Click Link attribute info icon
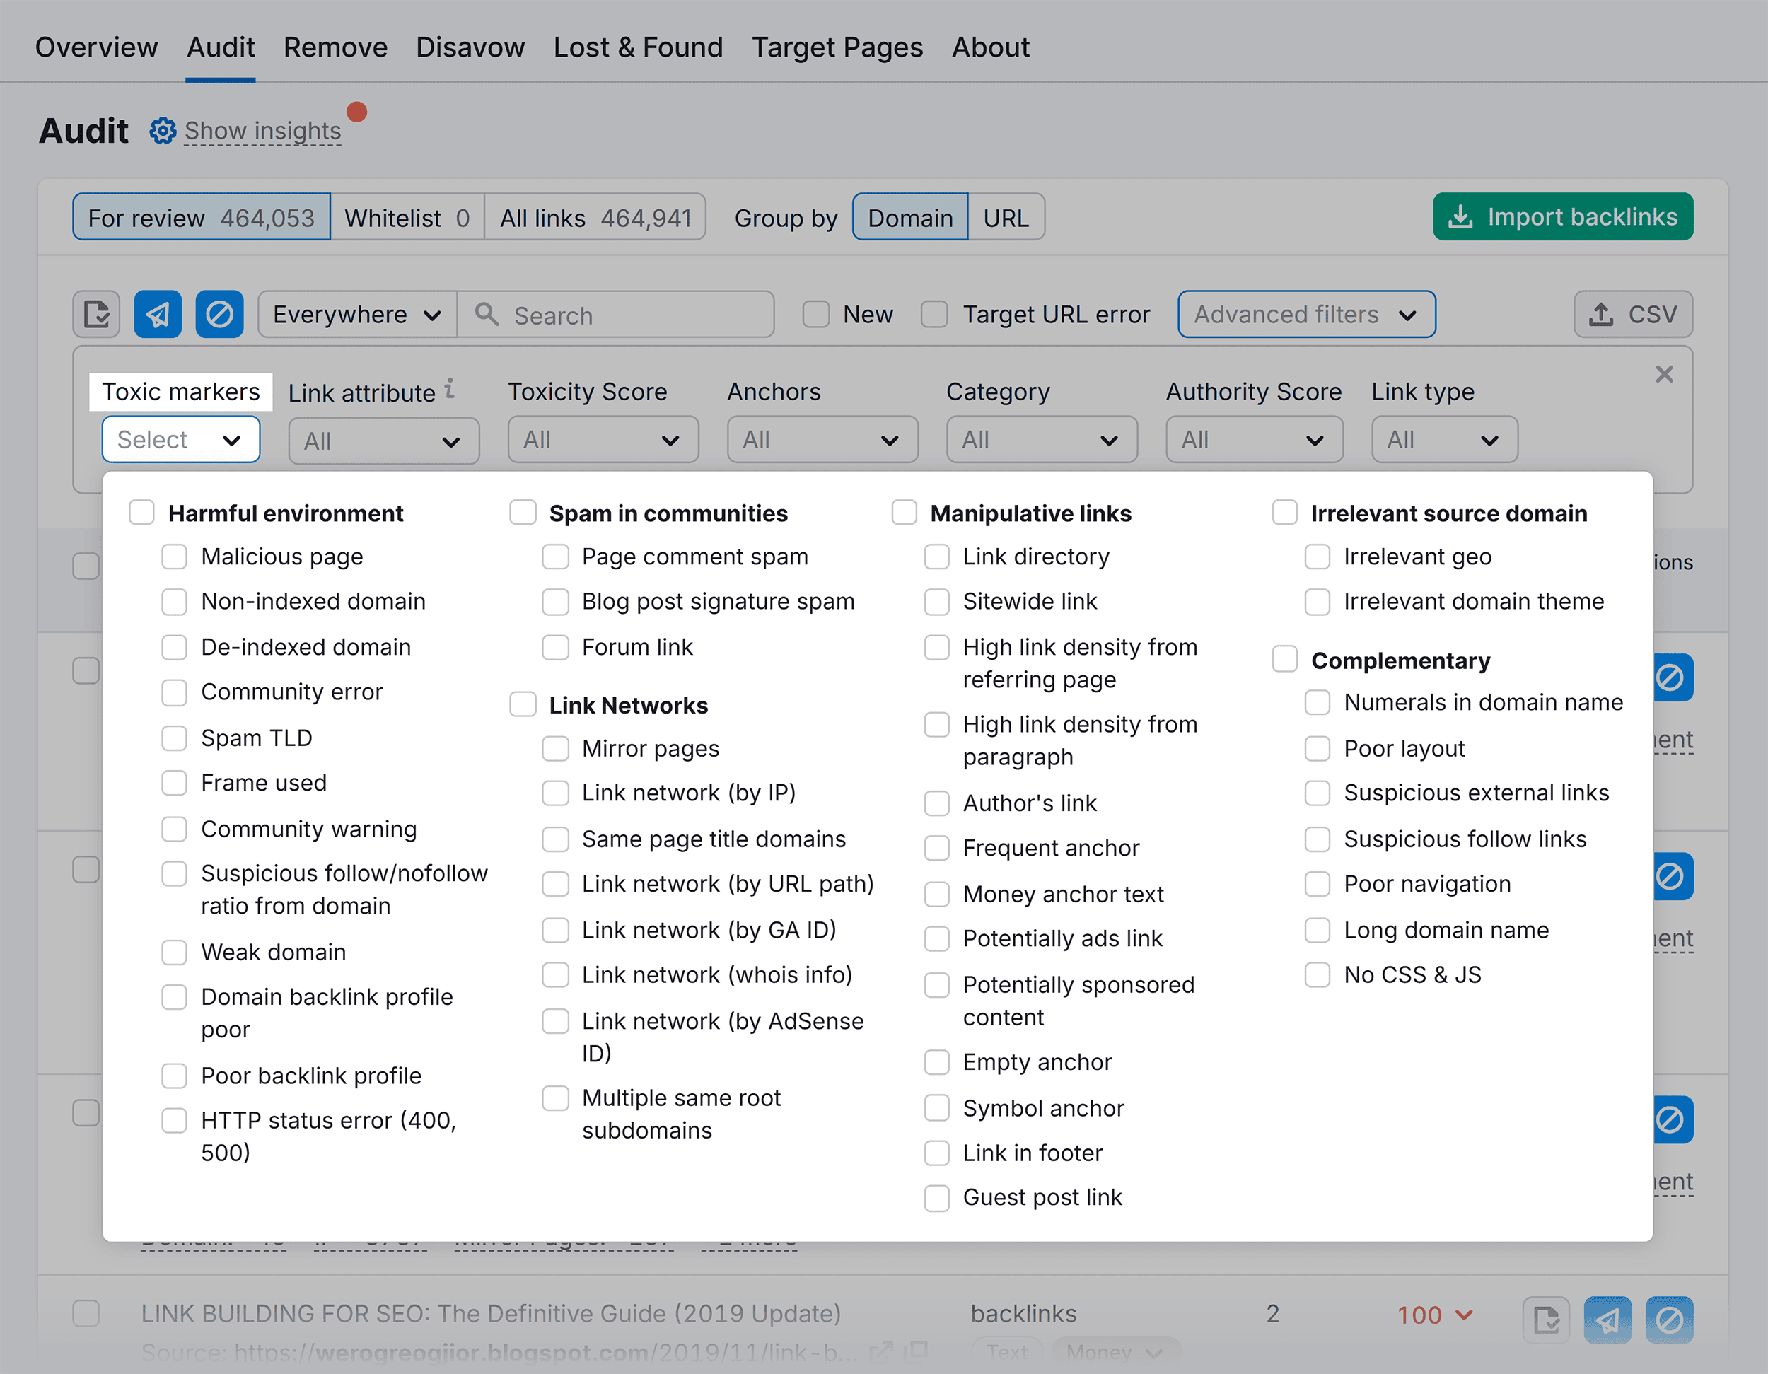The height and width of the screenshot is (1374, 1768). point(450,389)
